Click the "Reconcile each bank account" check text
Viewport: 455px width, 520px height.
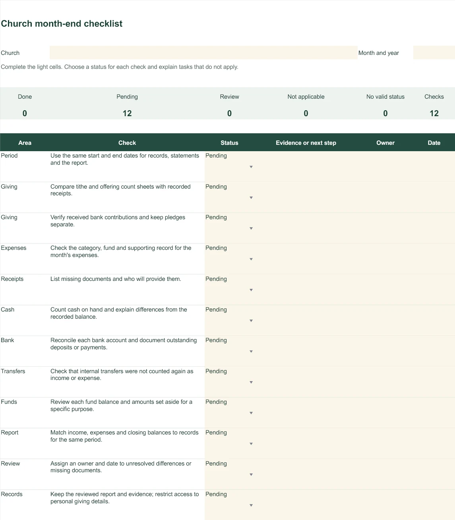click(x=124, y=344)
